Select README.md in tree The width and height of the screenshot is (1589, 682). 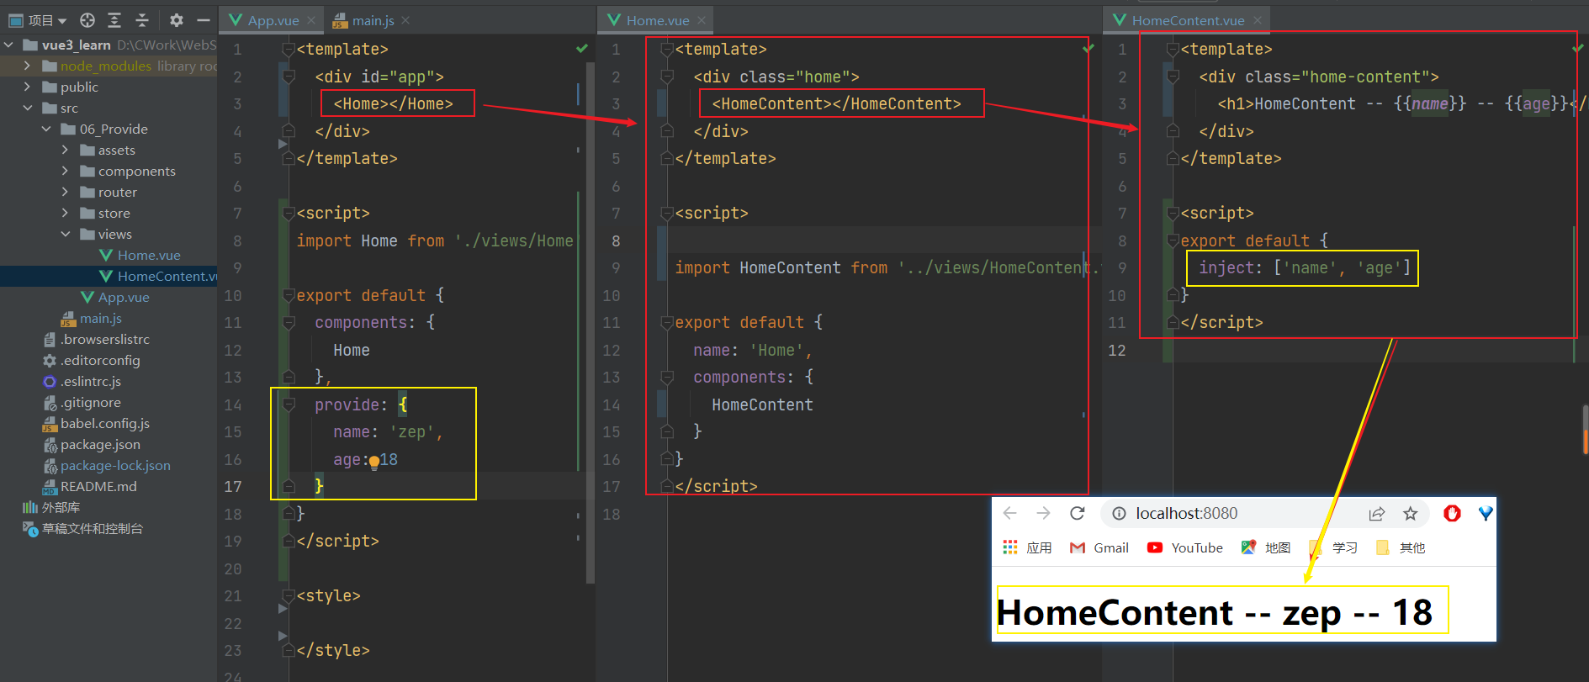coord(90,486)
